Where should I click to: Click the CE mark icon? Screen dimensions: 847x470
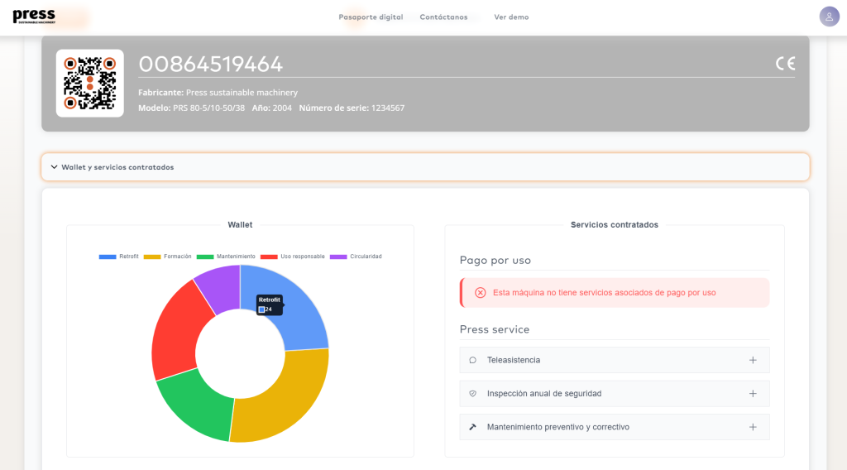786,64
